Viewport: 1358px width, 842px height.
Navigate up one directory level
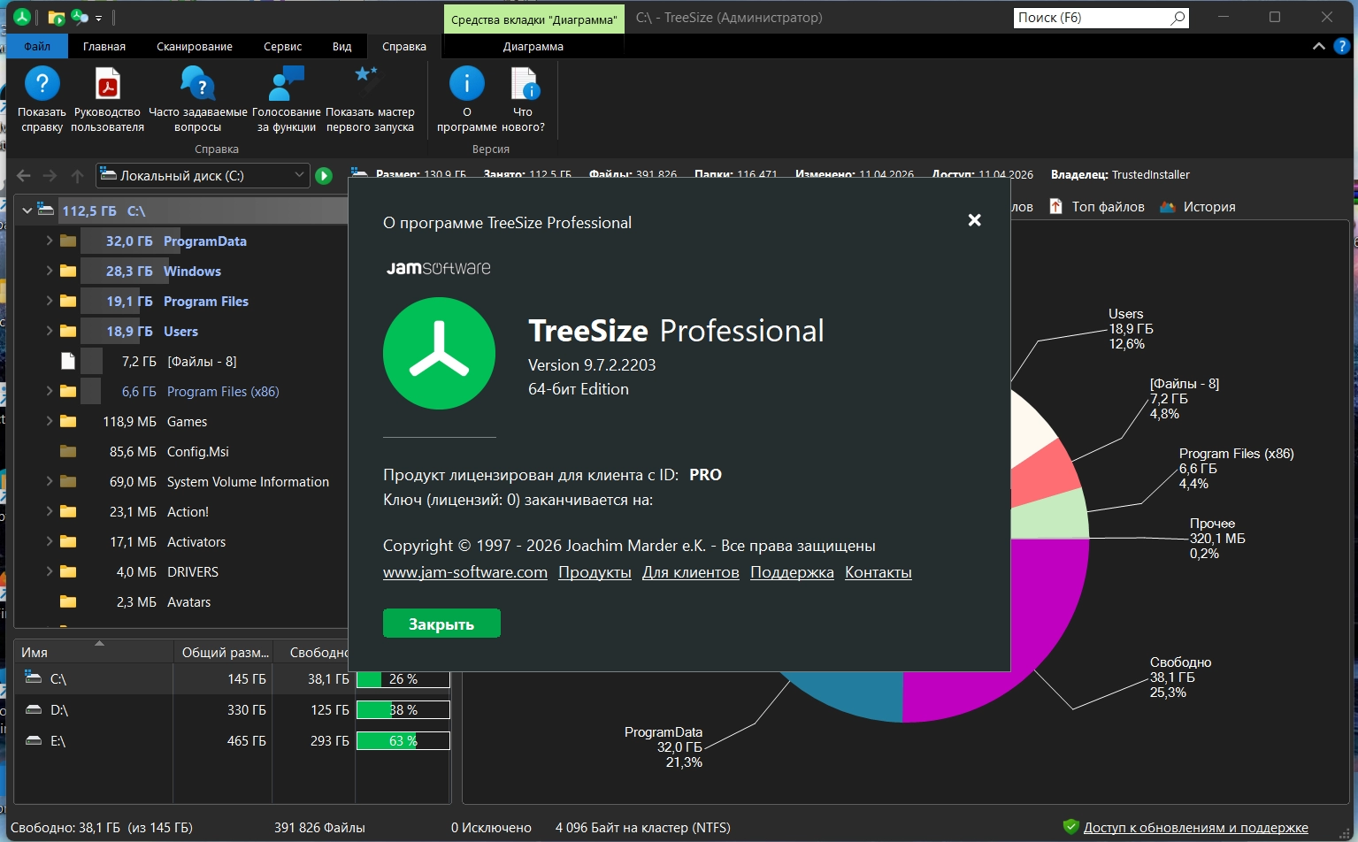point(77,176)
